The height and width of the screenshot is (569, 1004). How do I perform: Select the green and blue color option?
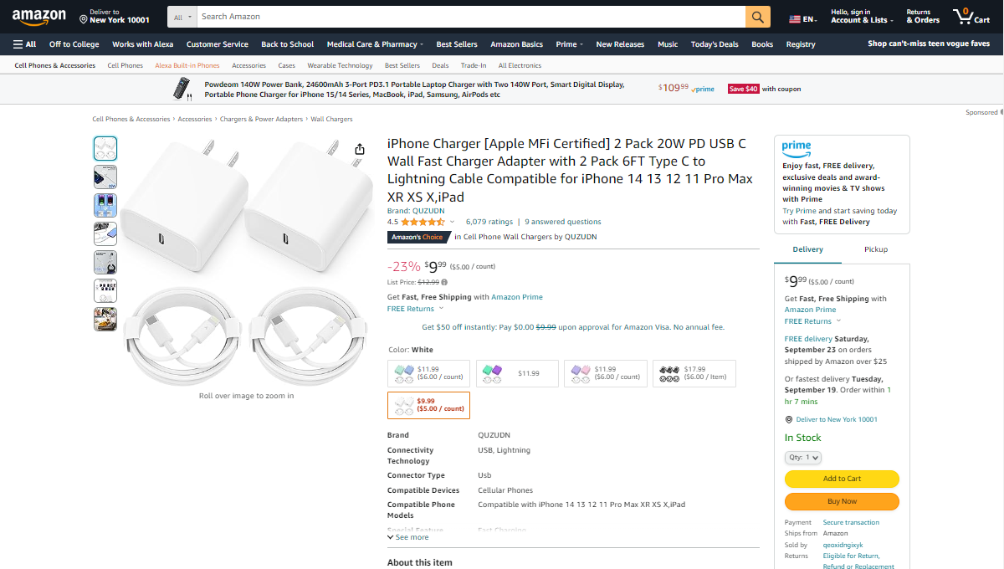pos(429,373)
